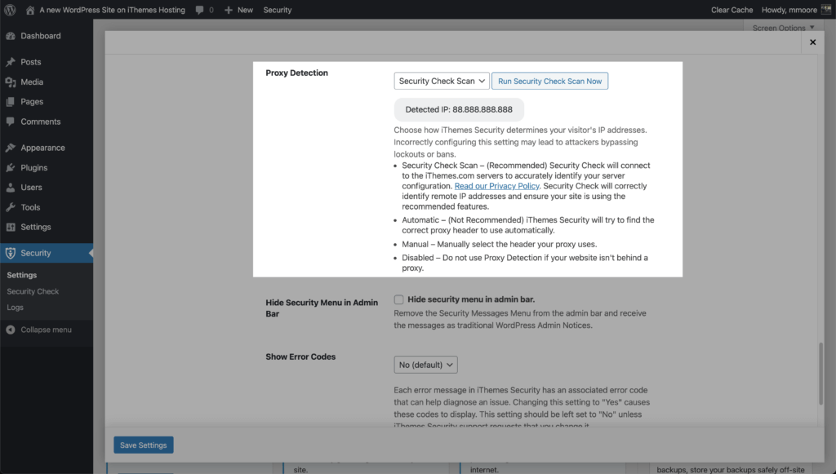836x474 pixels.
Task: Click Run Security Check Scan Now
Action: 549,81
